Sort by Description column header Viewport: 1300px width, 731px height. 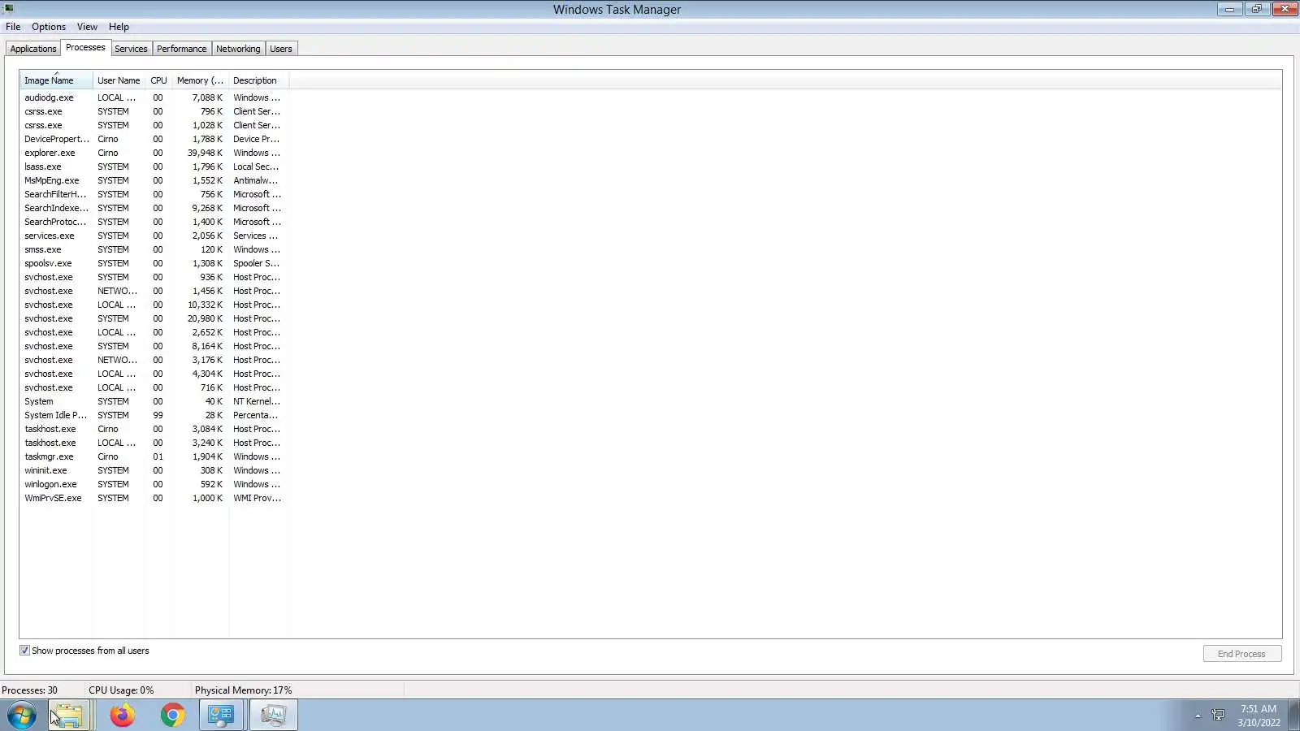tap(258, 80)
